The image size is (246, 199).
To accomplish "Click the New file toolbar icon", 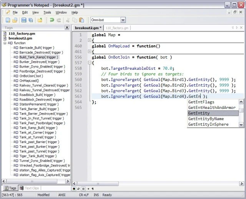I will point(7,20).
